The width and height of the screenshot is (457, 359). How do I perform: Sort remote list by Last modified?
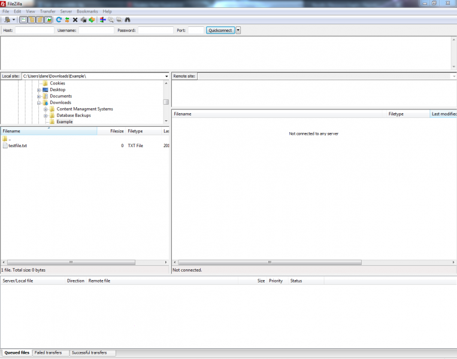pos(443,114)
